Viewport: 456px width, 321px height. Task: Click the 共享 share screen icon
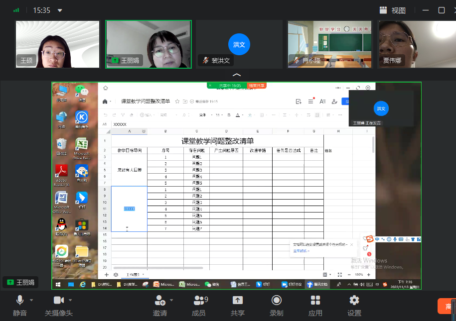click(x=238, y=301)
